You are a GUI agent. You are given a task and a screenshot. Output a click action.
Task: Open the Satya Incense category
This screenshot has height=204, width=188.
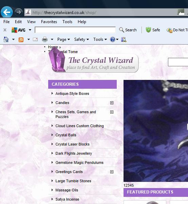67,199
